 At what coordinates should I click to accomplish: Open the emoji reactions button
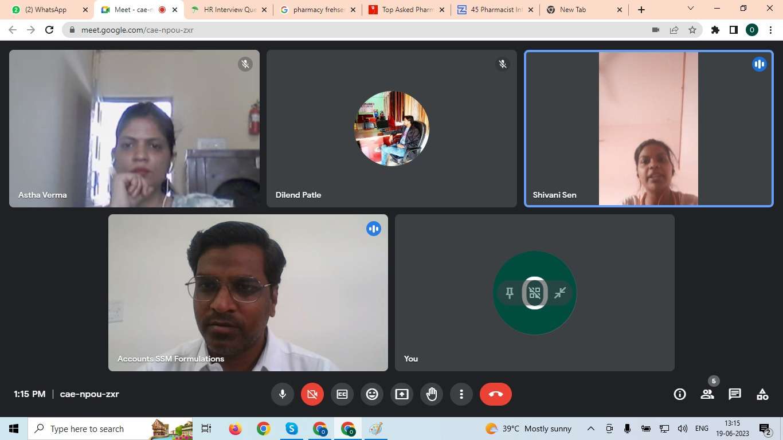pyautogui.click(x=372, y=394)
